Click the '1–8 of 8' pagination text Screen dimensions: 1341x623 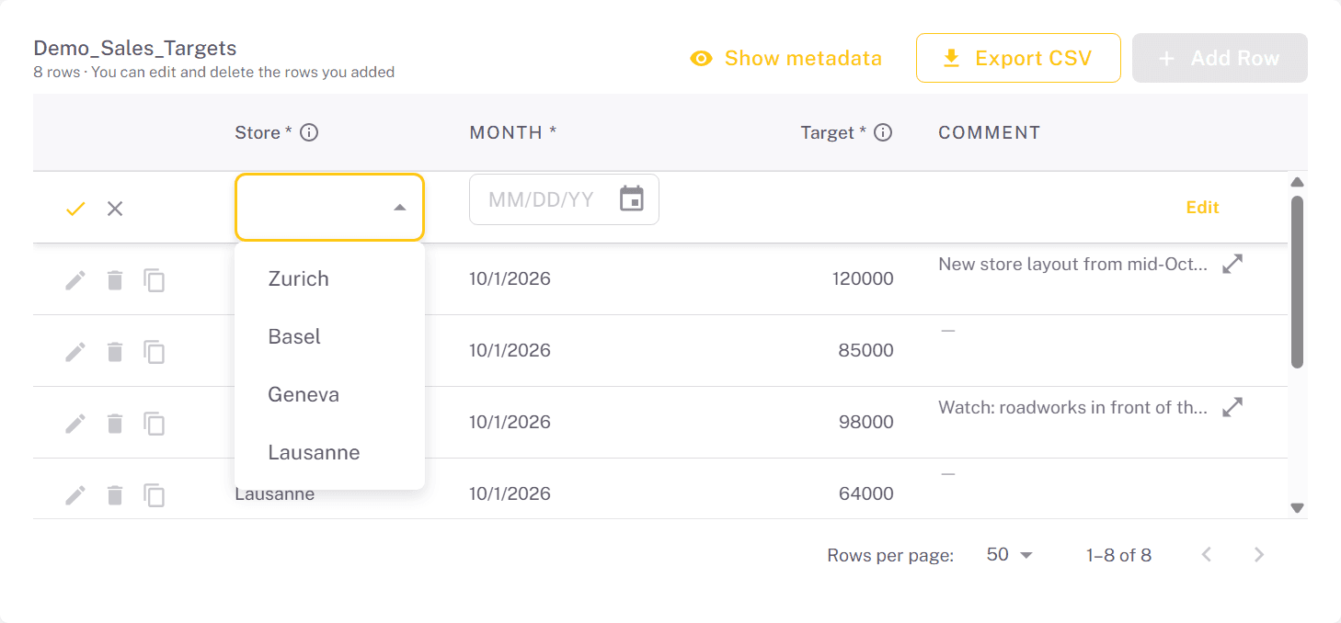pyautogui.click(x=1118, y=555)
